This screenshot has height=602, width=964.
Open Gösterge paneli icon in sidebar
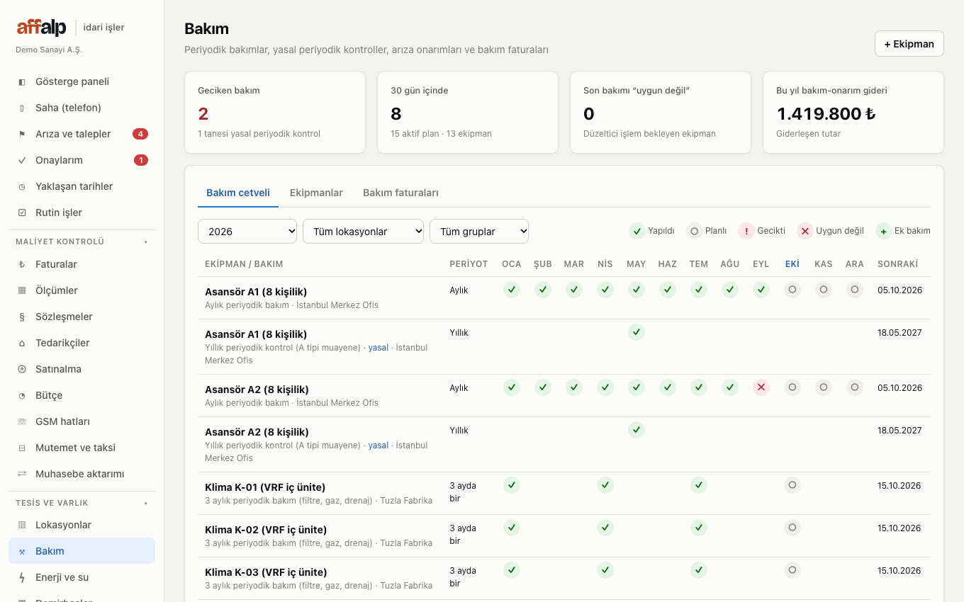(22, 81)
